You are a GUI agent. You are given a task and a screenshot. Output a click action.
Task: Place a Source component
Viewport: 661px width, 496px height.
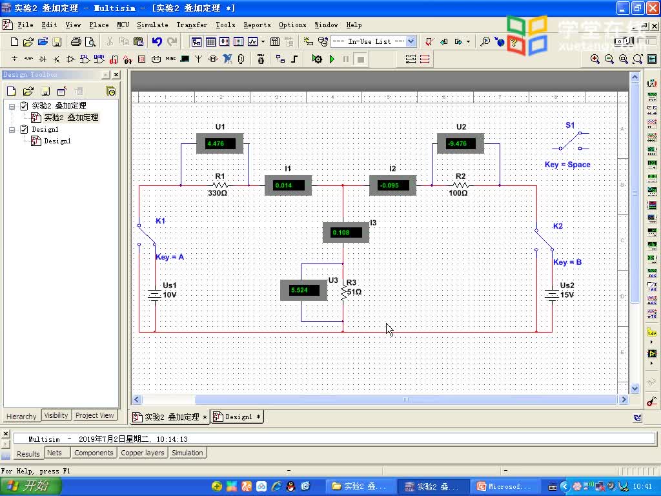pos(14,59)
